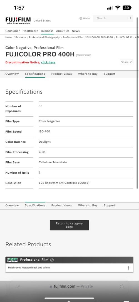Viewport: 139px width, 302px height.
Task: Select the top Where to Buy tab
Action: click(88, 74)
